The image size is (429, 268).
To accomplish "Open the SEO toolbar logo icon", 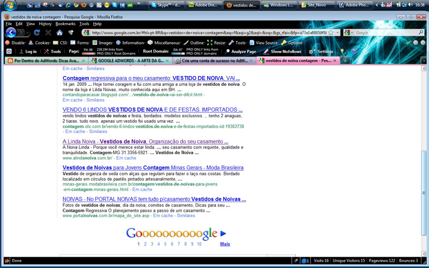I will coord(9,51).
